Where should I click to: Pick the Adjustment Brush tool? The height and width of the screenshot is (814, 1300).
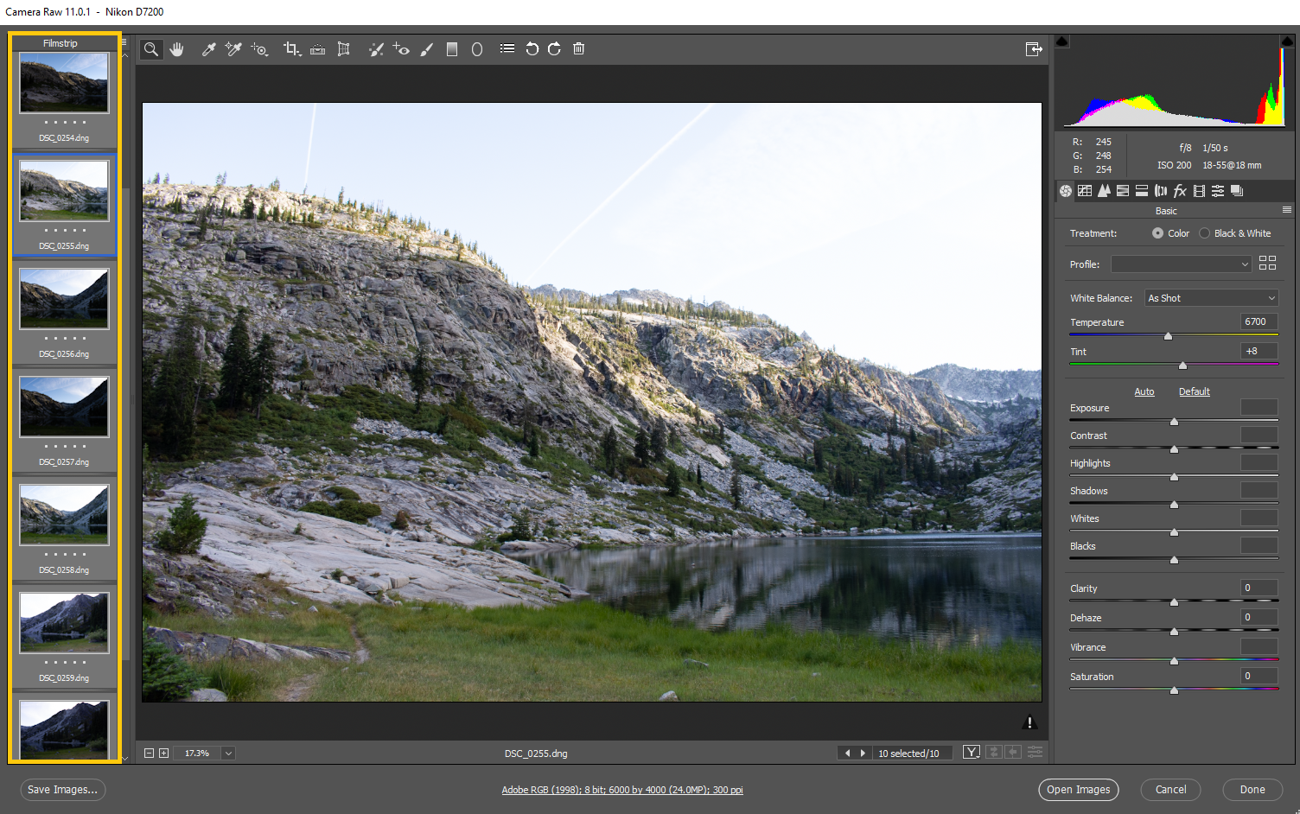pos(426,48)
